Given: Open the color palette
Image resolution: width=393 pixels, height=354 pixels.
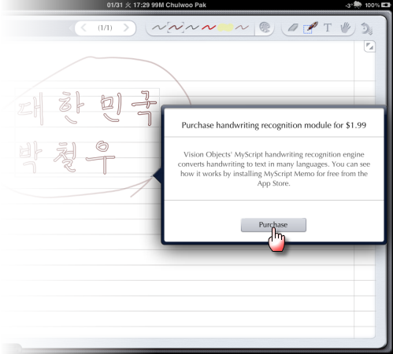Looking at the screenshot, I should pyautogui.click(x=265, y=28).
